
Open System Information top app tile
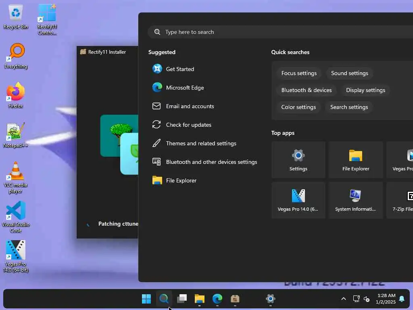click(x=356, y=200)
